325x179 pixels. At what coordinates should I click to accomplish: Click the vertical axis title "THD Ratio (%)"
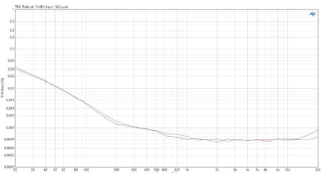pyautogui.click(x=3, y=88)
